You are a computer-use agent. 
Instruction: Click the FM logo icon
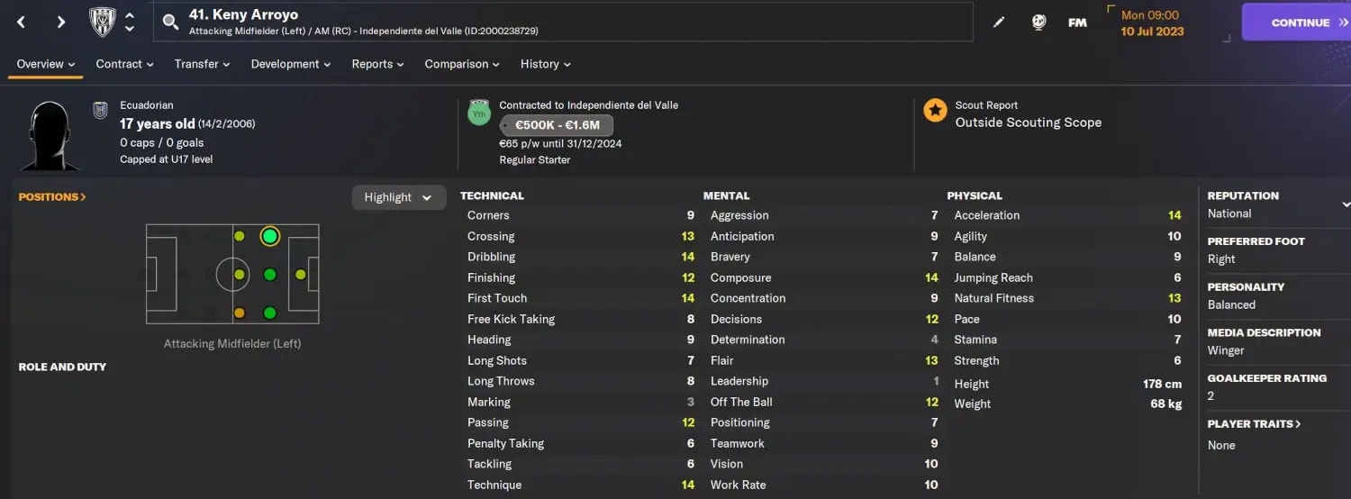coord(1077,23)
